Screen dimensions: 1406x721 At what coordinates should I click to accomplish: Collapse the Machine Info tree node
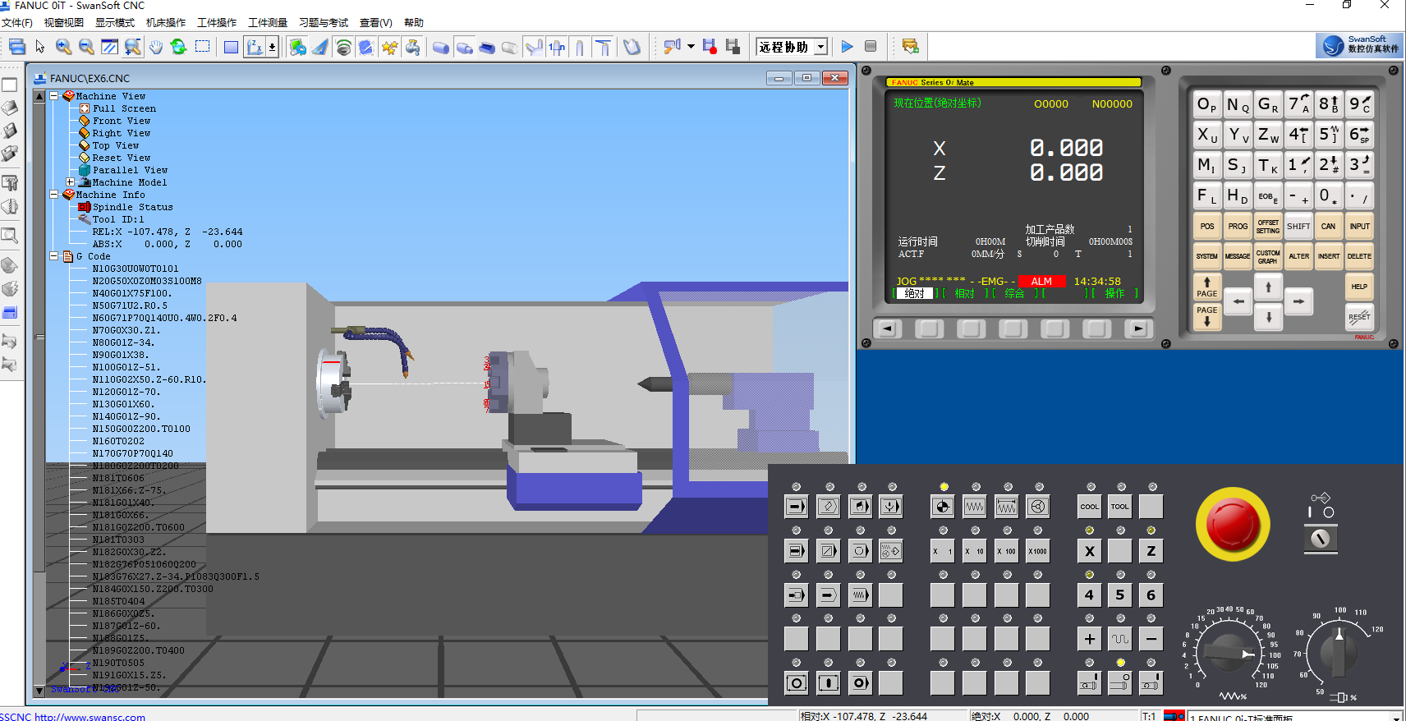54,195
